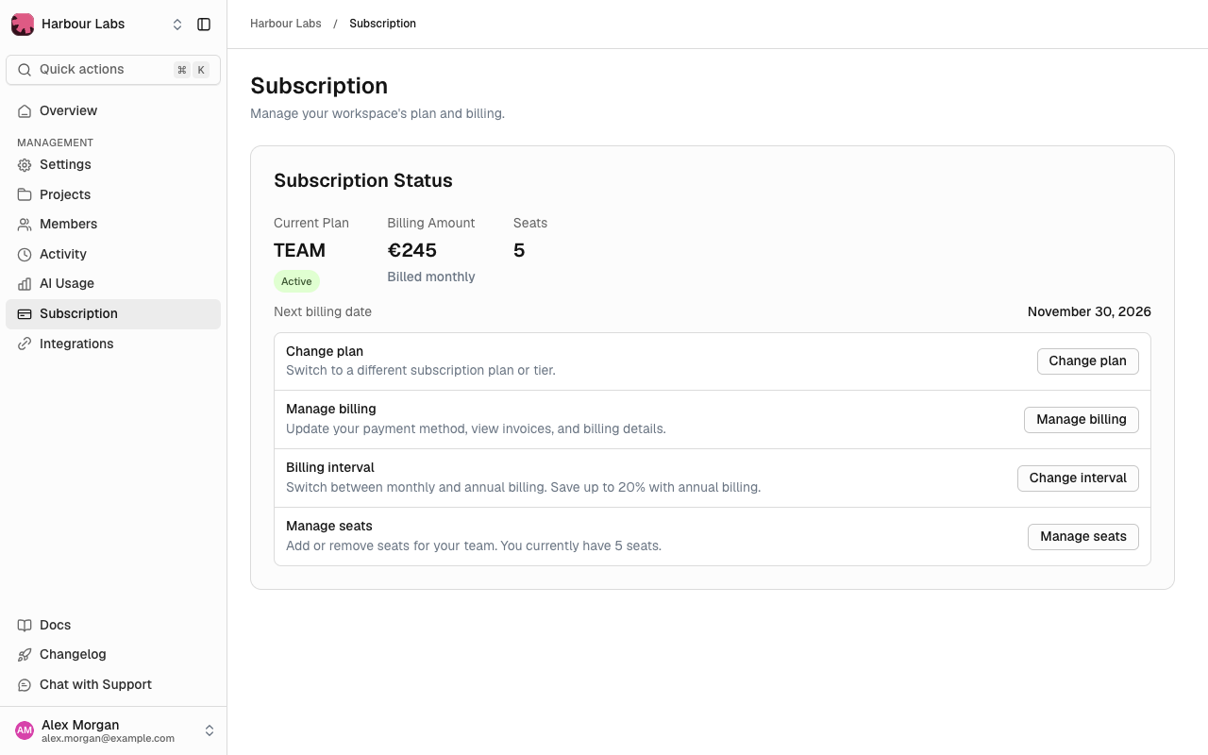The height and width of the screenshot is (755, 1208).
Task: Click the Quick actions search icon
Action: coord(25,70)
